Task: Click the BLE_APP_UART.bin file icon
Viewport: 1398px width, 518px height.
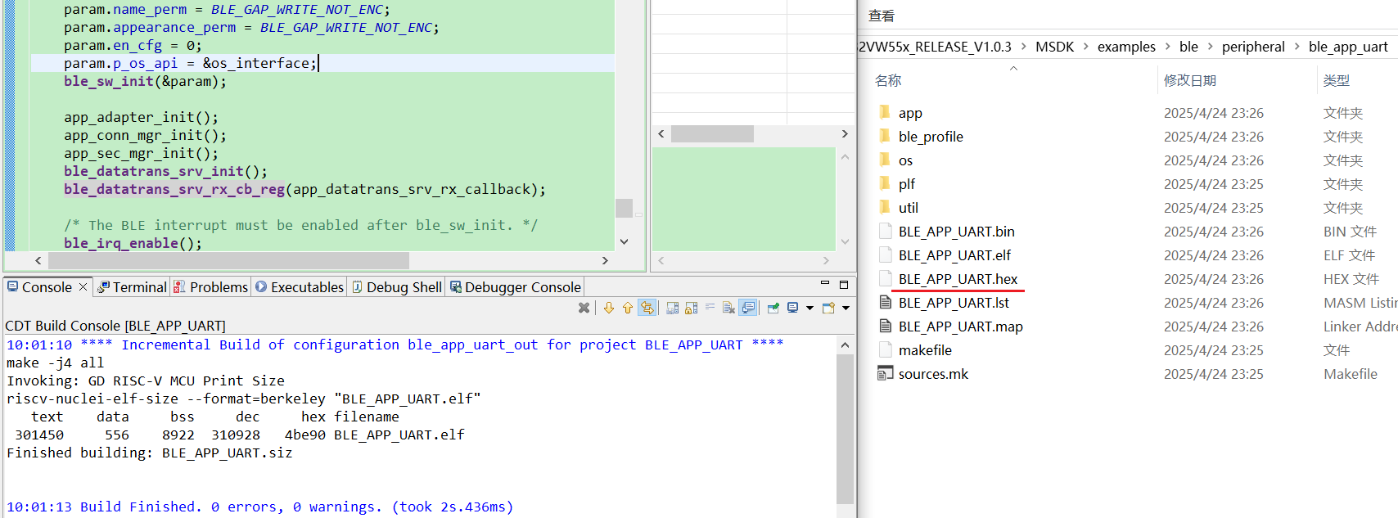Action: click(x=885, y=231)
